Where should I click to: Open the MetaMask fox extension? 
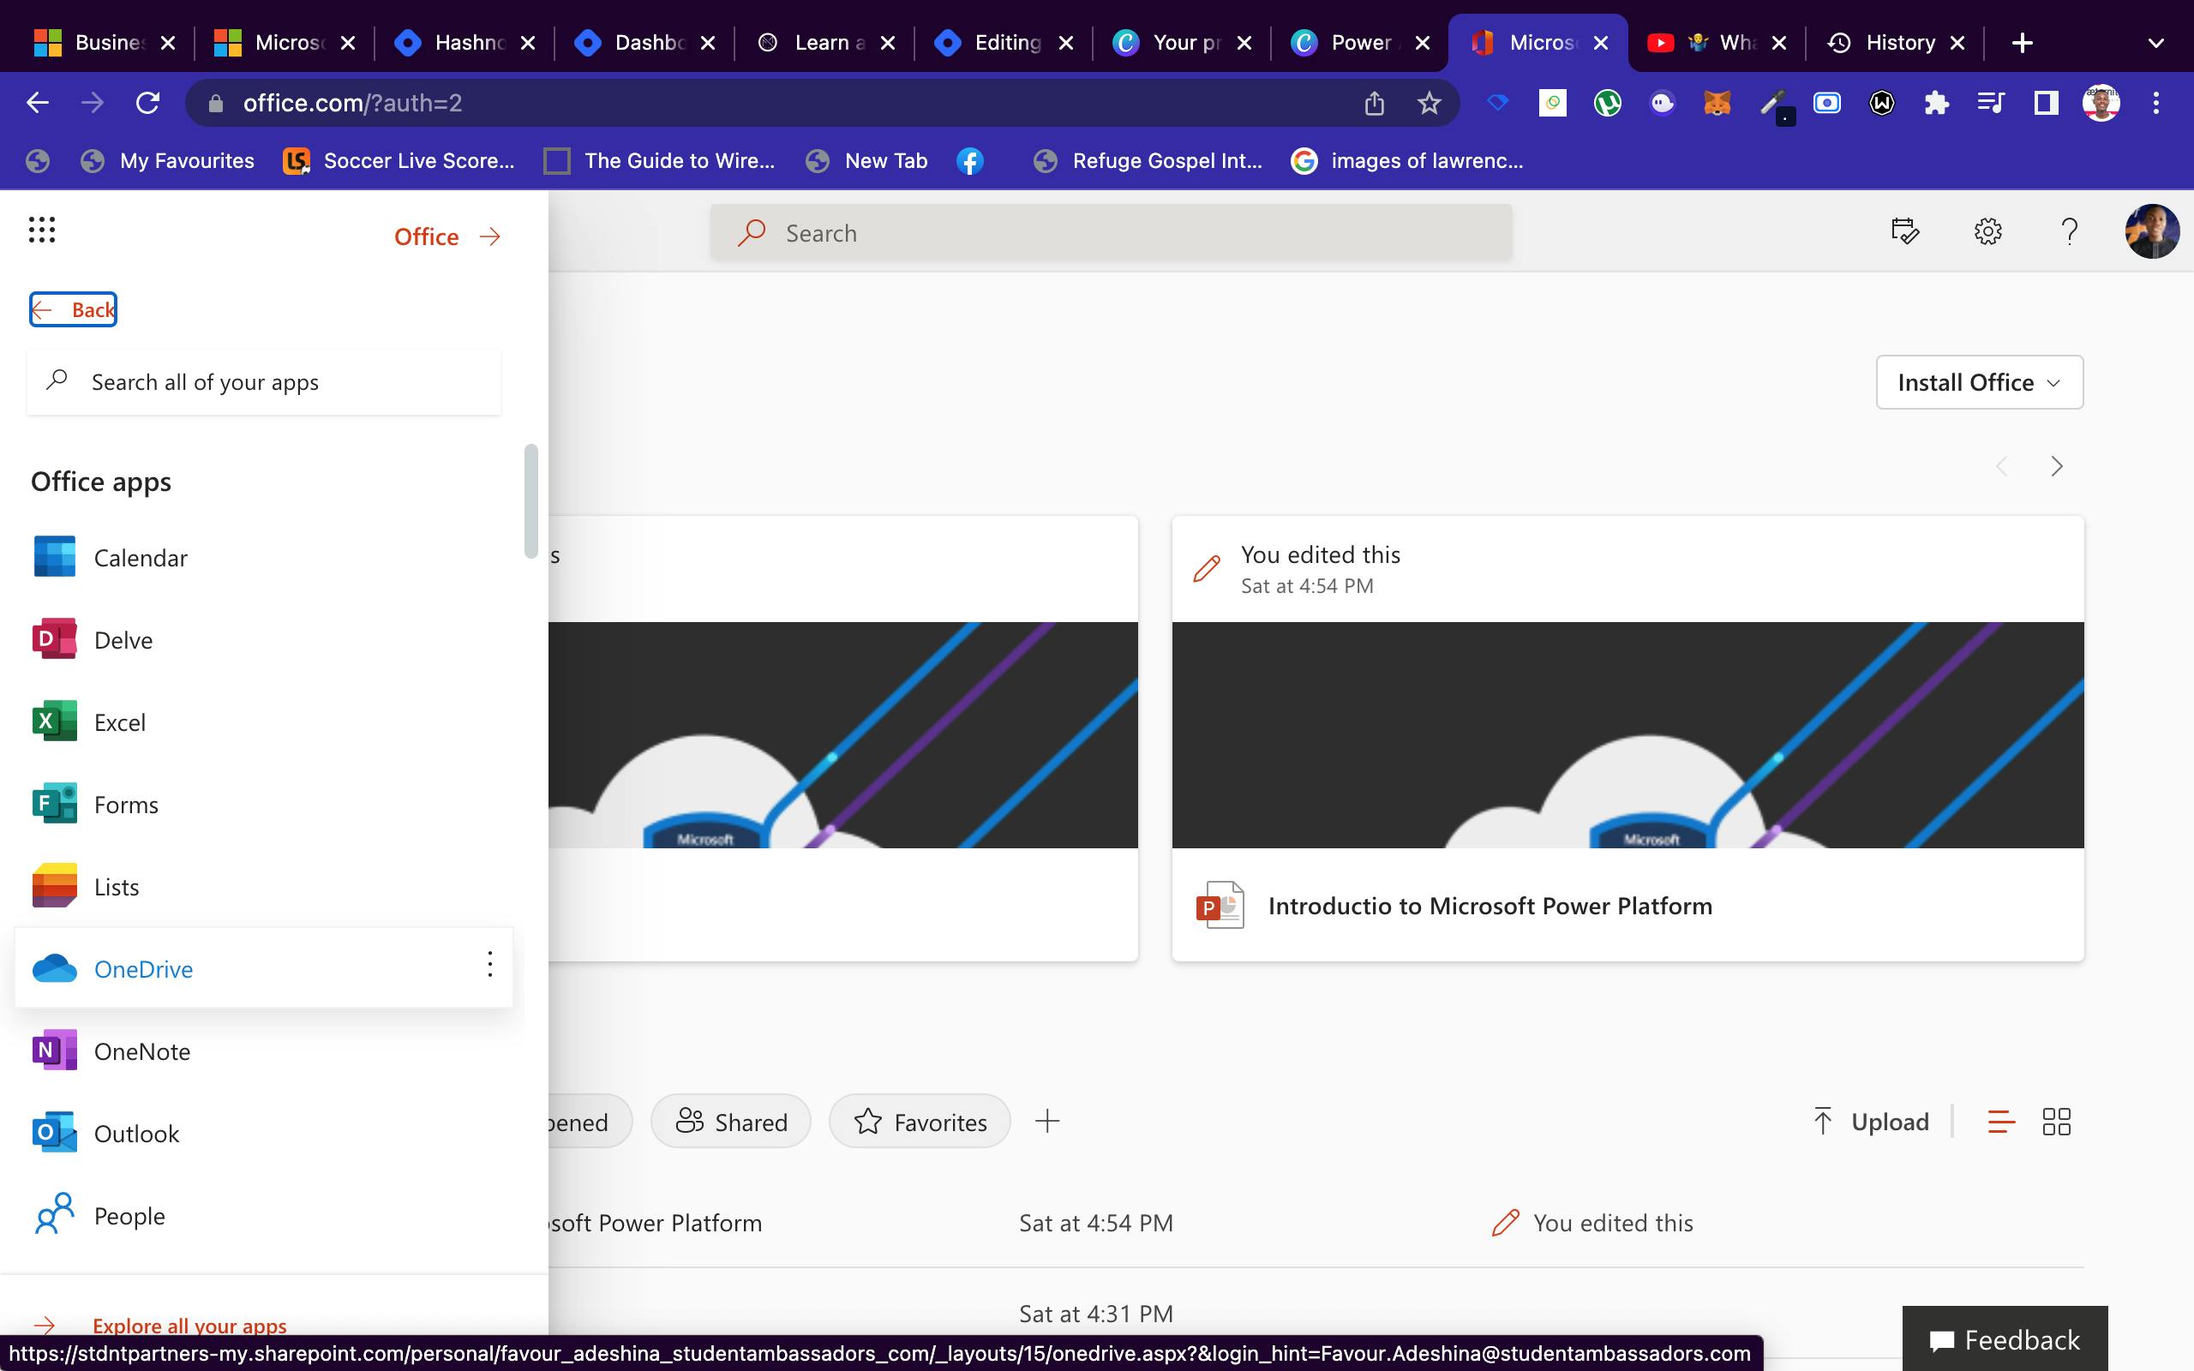point(1717,104)
